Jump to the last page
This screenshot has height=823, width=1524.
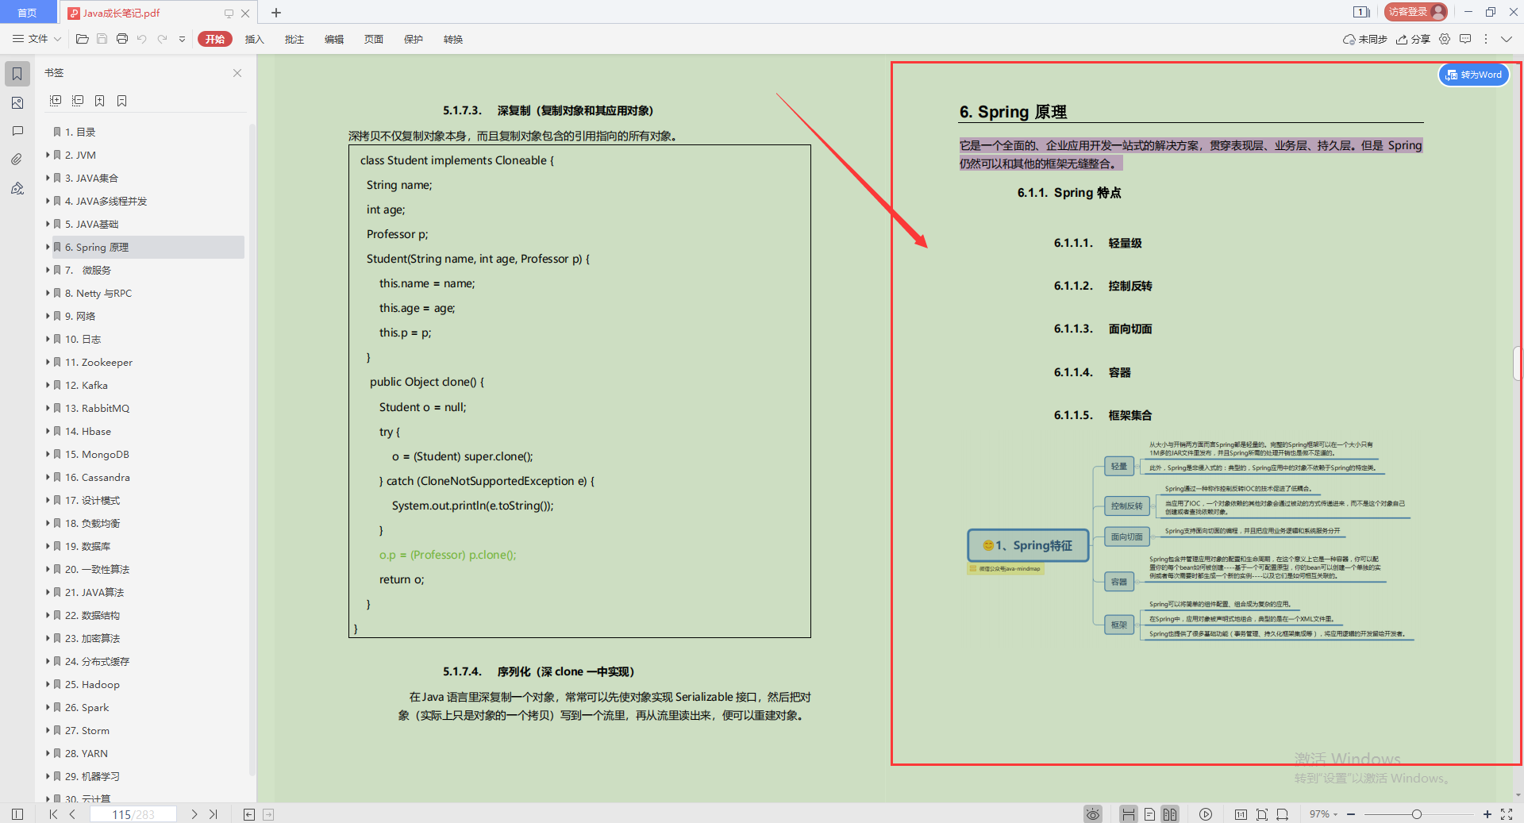pos(214,814)
